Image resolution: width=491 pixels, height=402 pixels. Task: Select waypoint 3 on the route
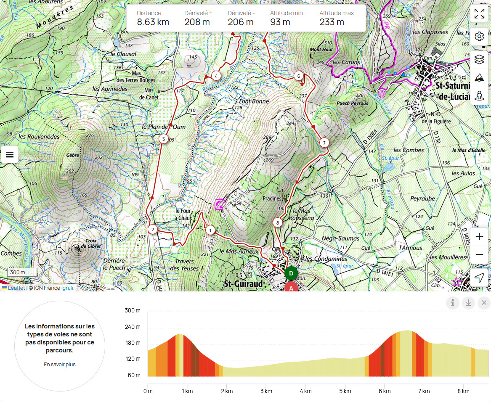pos(163,139)
